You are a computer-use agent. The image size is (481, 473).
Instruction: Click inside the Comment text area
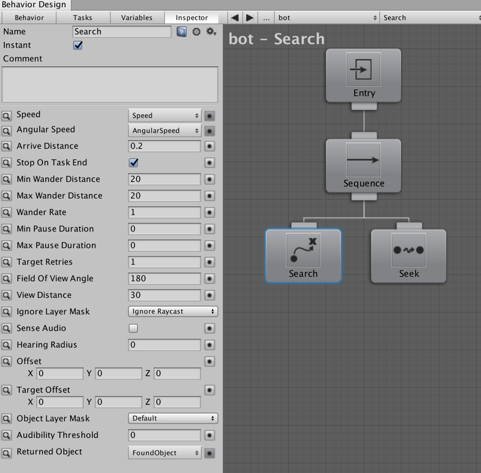(110, 84)
